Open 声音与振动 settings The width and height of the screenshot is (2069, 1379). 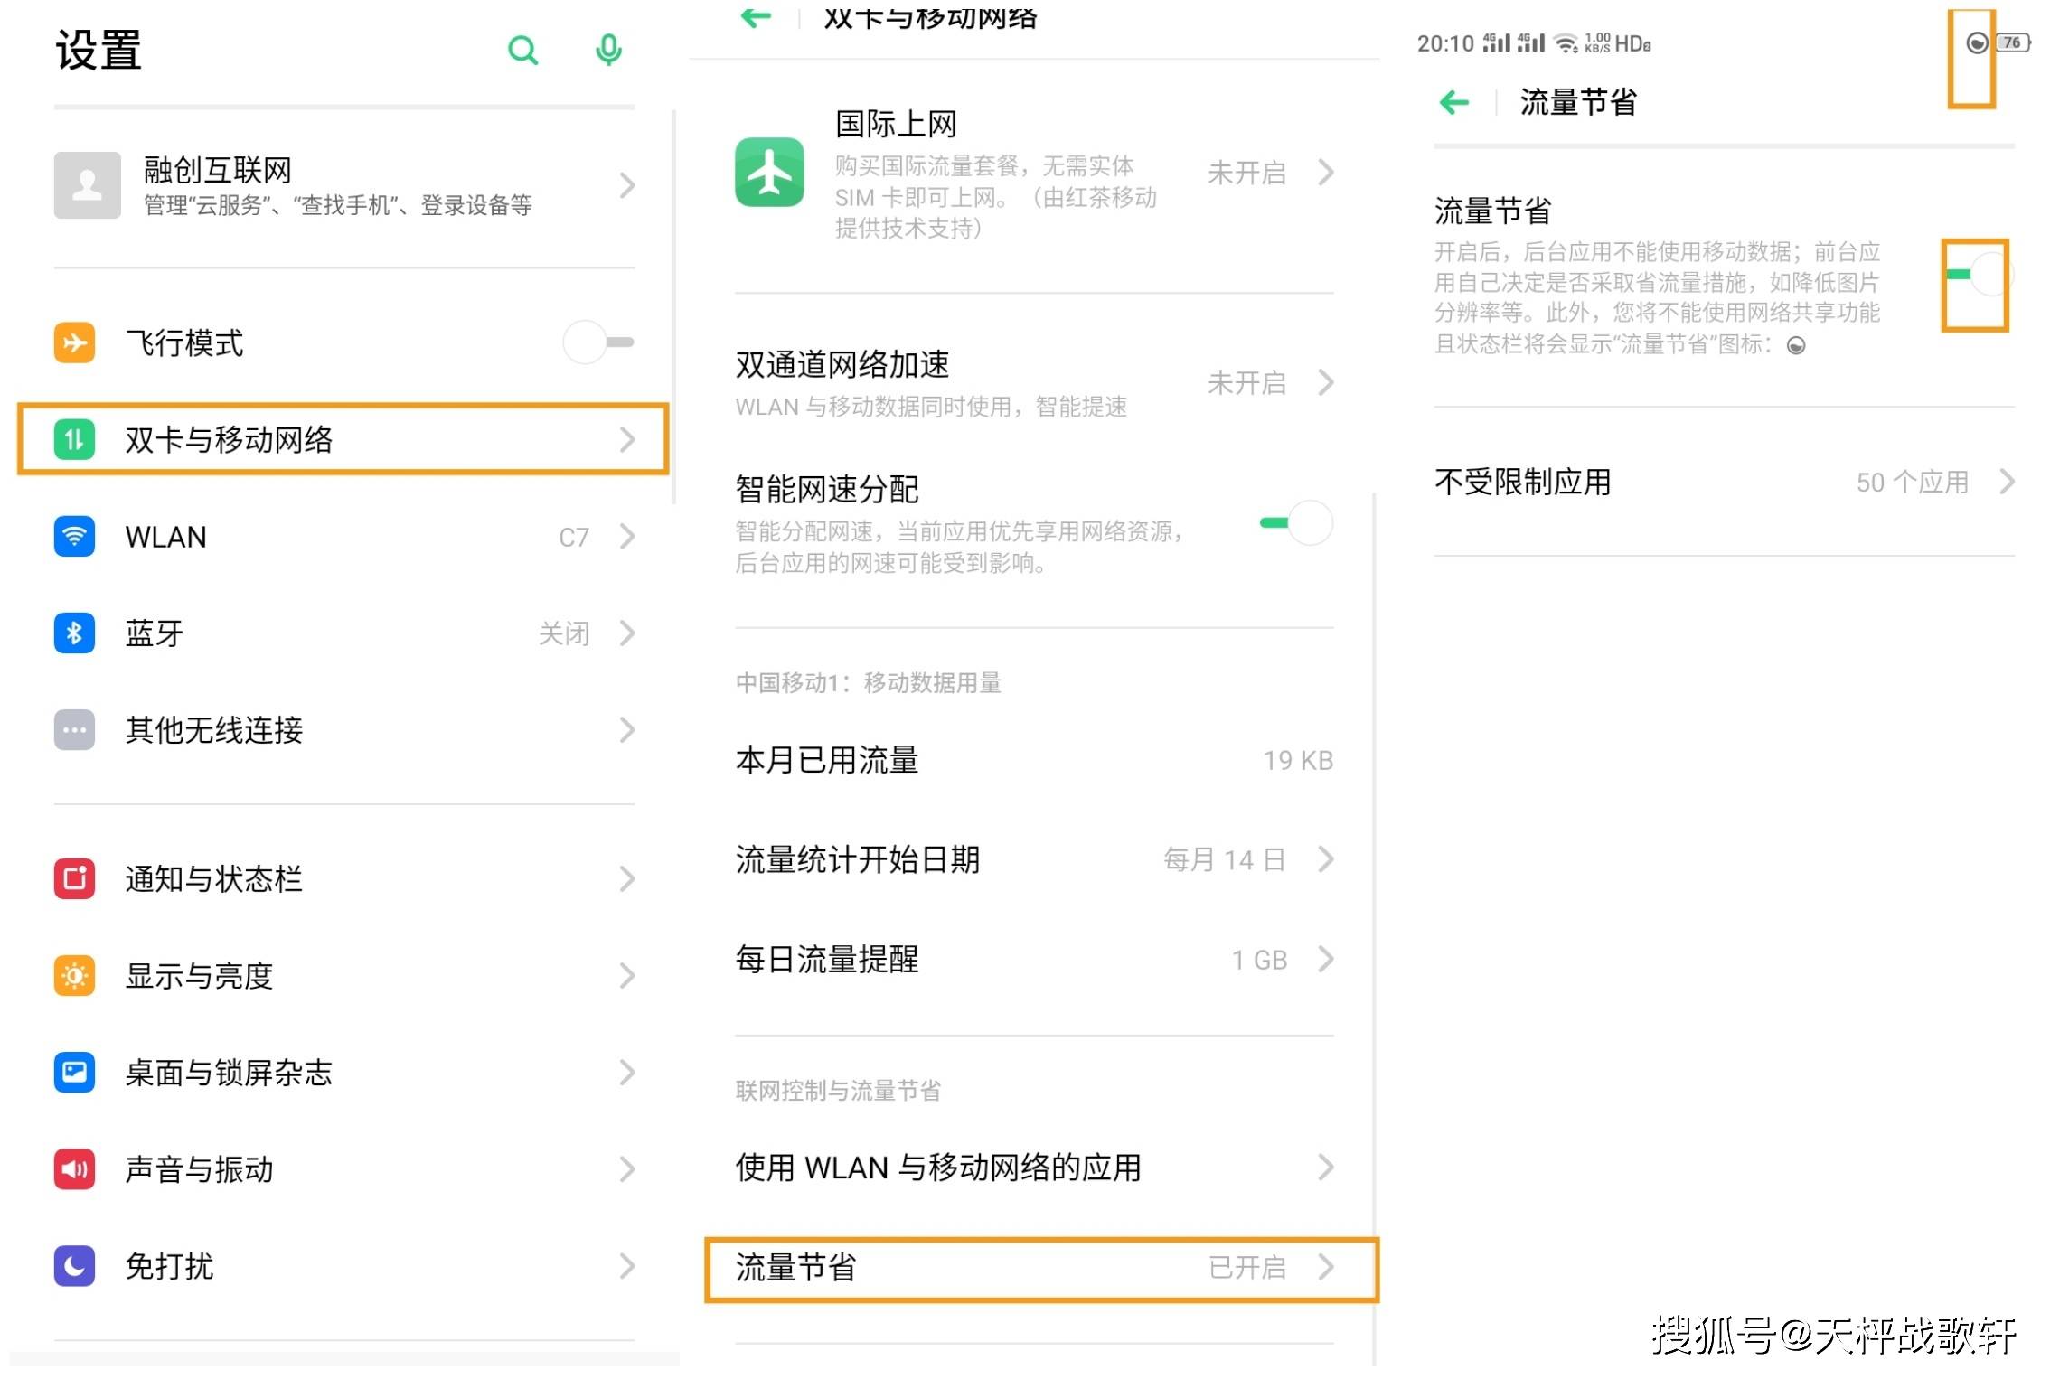tap(344, 1169)
